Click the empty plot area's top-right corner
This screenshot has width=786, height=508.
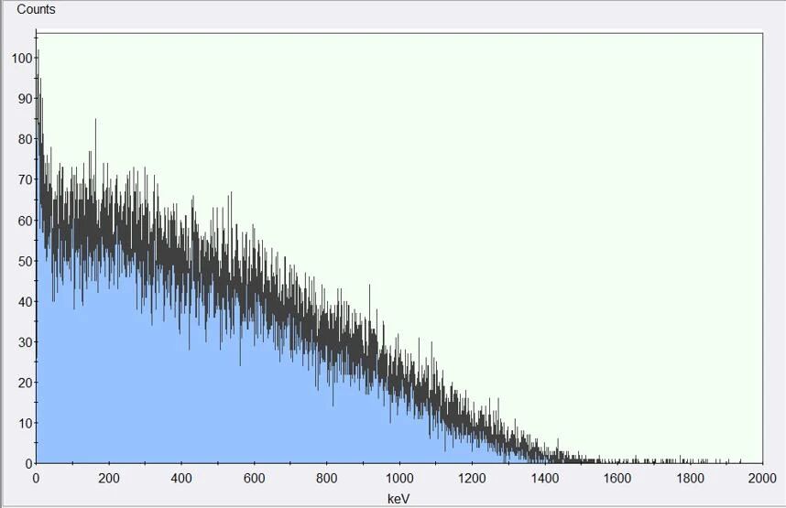coord(759,37)
